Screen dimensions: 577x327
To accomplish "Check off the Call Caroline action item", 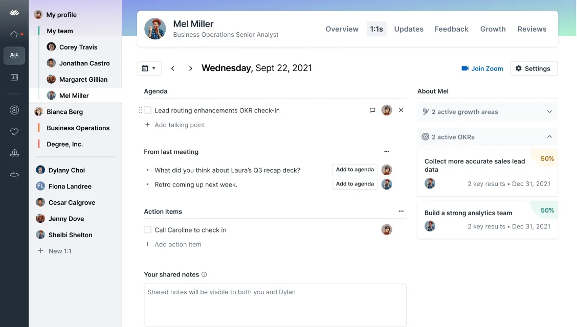I will pos(147,229).
